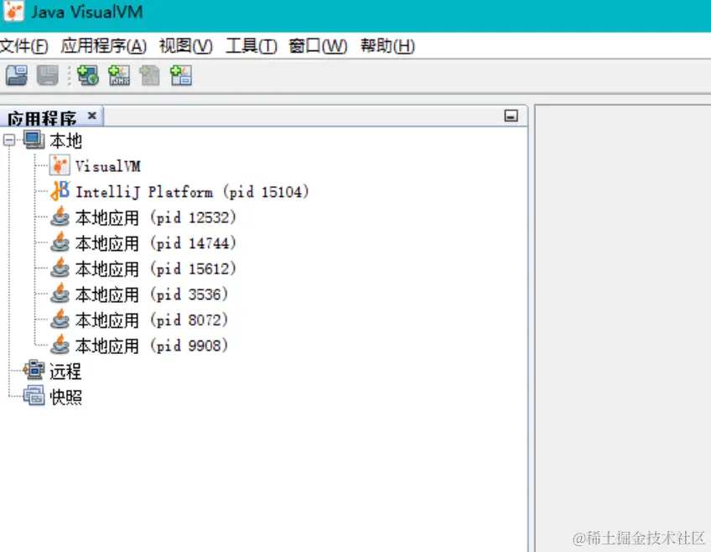Open the 视图(V) menu
The image size is (711, 552).
pyautogui.click(x=186, y=46)
